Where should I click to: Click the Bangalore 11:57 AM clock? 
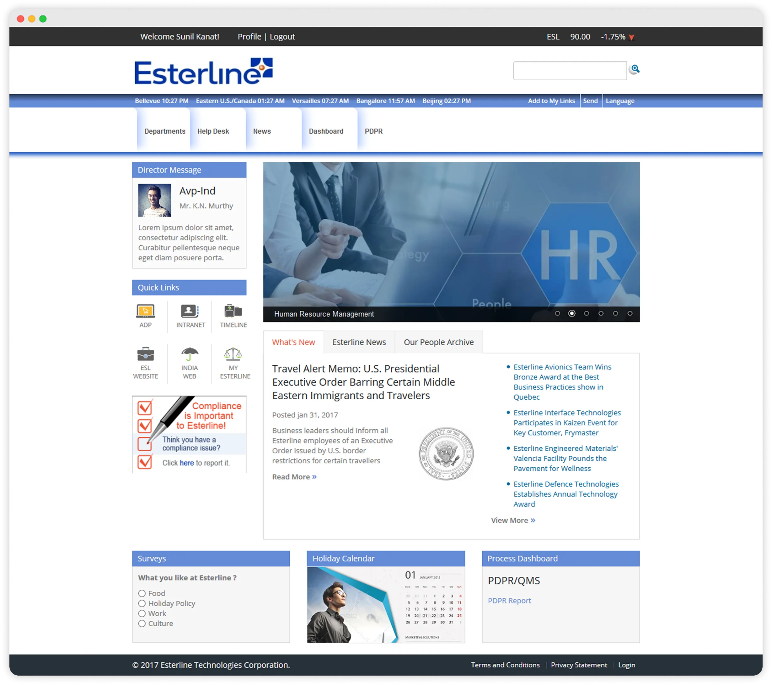(386, 101)
